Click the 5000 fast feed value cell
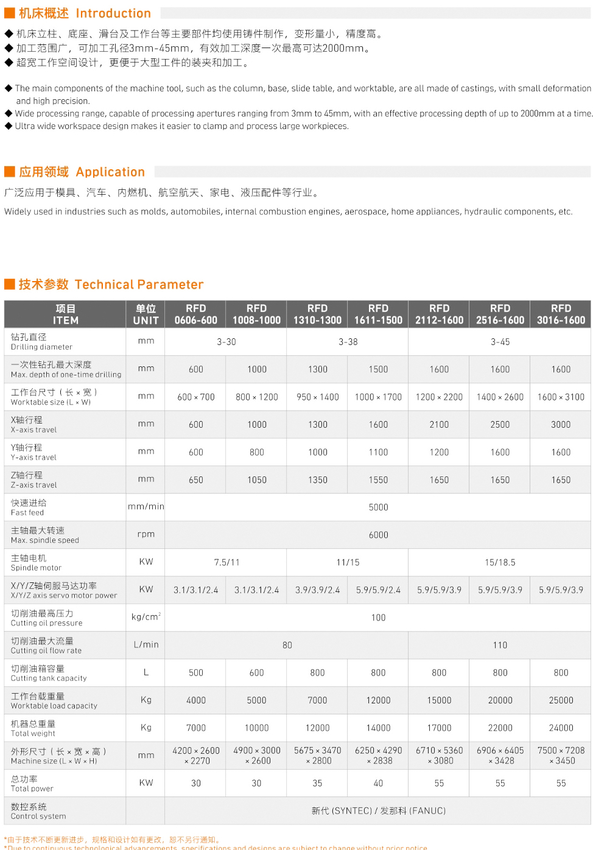Screen dimensions: 593x850 click(x=377, y=507)
